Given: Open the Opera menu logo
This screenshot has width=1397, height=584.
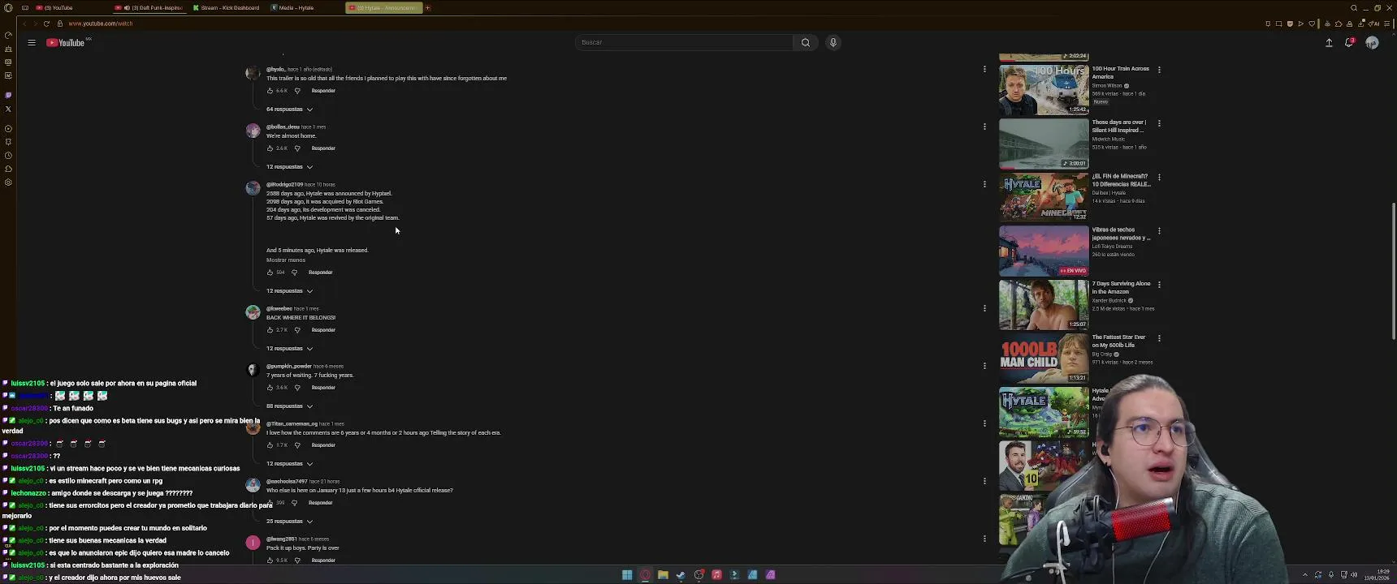Looking at the screenshot, I should (x=8, y=8).
